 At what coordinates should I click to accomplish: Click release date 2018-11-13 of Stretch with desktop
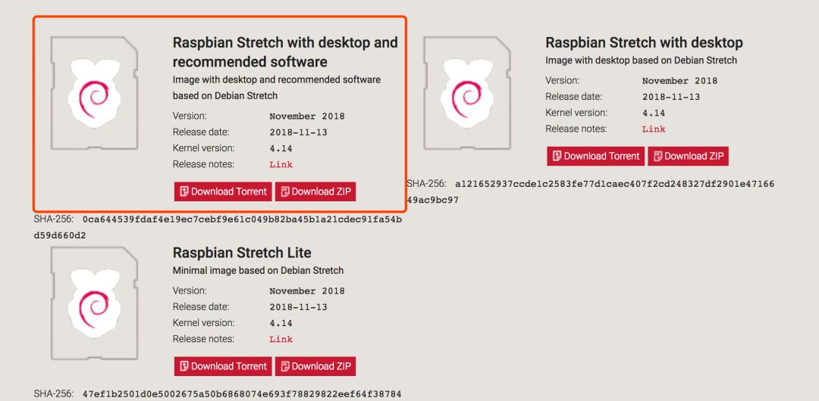coord(670,97)
